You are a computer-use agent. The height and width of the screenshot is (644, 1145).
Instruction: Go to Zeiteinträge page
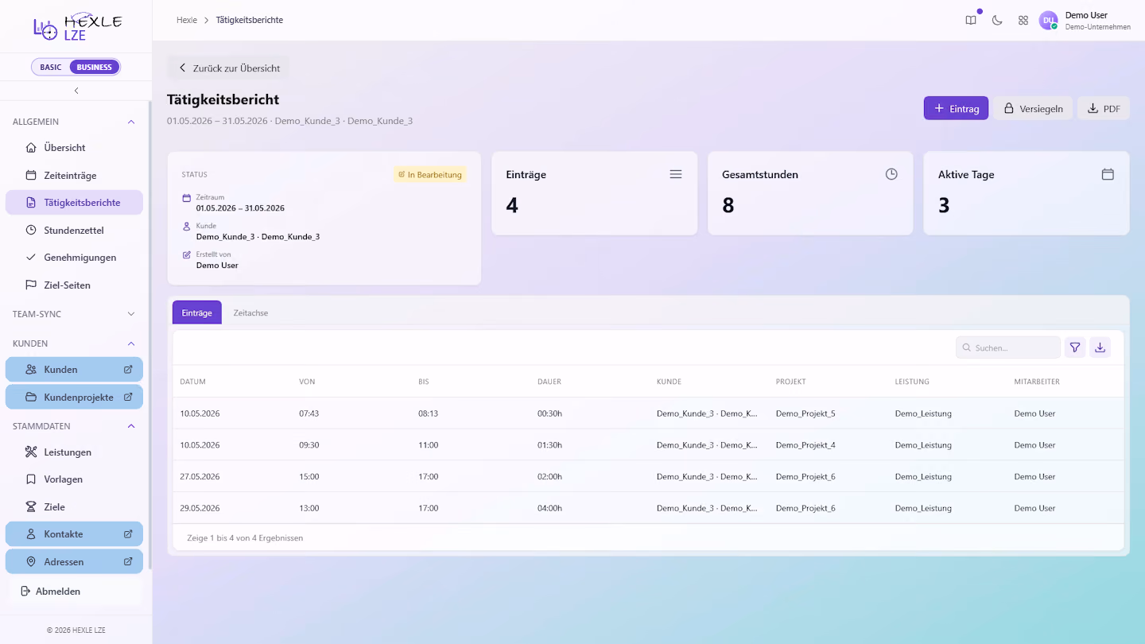tap(74, 175)
